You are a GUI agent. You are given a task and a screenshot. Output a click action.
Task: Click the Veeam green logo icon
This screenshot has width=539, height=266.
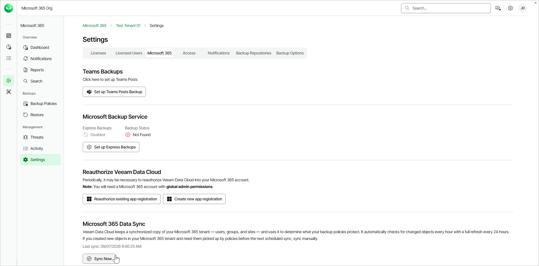(9, 8)
